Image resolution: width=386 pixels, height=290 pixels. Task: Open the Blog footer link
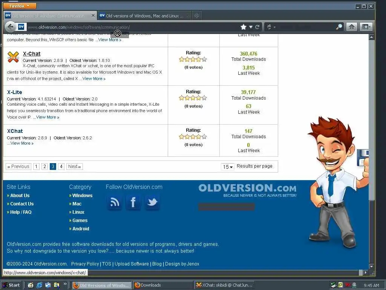[x=157, y=264]
